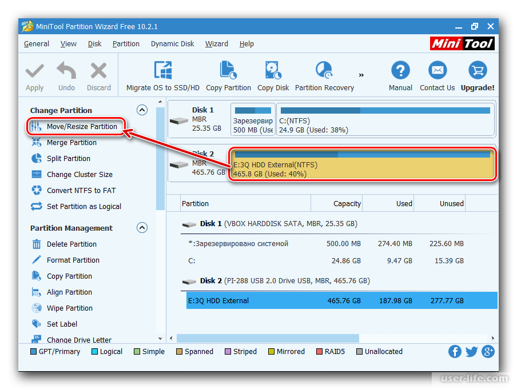Select the Зарезервировано системой partition row
517x390 pixels.
[342, 244]
